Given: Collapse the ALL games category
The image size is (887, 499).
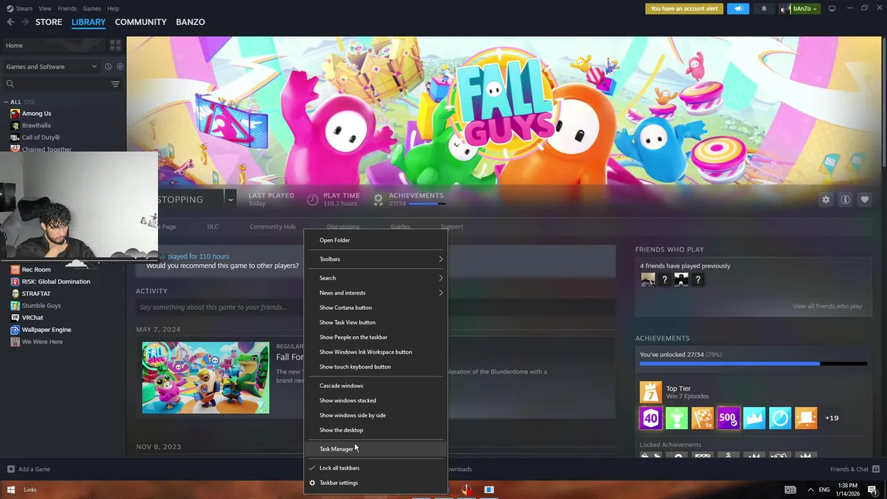Looking at the screenshot, I should [x=6, y=102].
